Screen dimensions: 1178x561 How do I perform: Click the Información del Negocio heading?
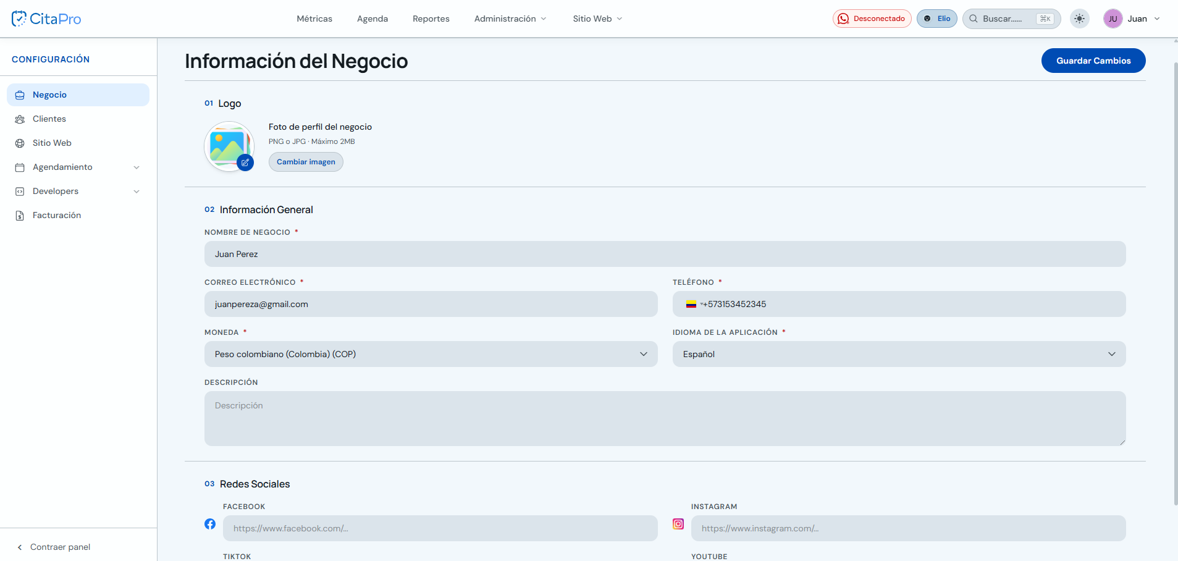click(x=297, y=61)
